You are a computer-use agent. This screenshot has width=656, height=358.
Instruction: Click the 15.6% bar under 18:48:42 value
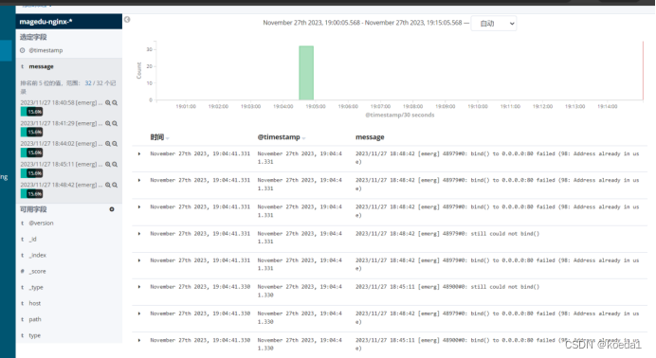click(32, 194)
